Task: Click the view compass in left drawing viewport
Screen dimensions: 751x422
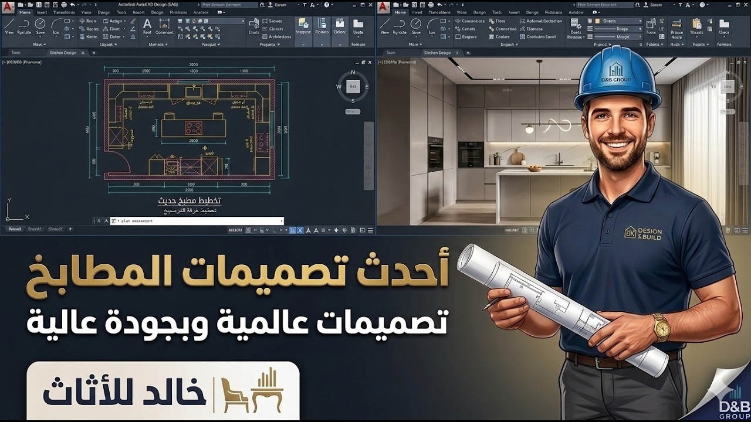Action: click(353, 87)
